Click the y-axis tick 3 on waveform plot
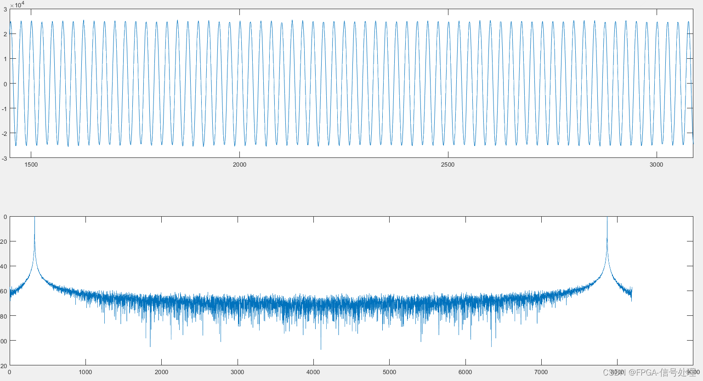 pyautogui.click(x=5, y=9)
